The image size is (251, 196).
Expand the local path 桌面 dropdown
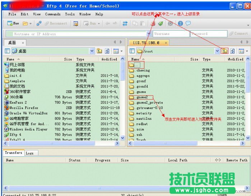(92, 51)
